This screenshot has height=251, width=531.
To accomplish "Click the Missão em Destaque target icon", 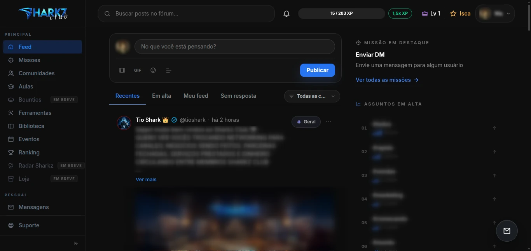I will tap(358, 43).
